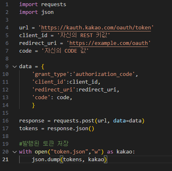Viewport: 172px width, 171px height.
Task: Click 'requests.post' call on line 16
Action: pyautogui.click(x=74, y=121)
